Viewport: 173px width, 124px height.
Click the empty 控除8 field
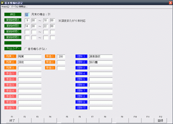tap(101, 96)
